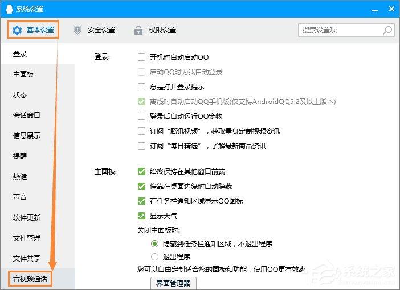Image resolution: width=400 pixels, height=290 pixels.
Task: Enable 开机时自动启动QQ checkbox
Action: pos(141,57)
